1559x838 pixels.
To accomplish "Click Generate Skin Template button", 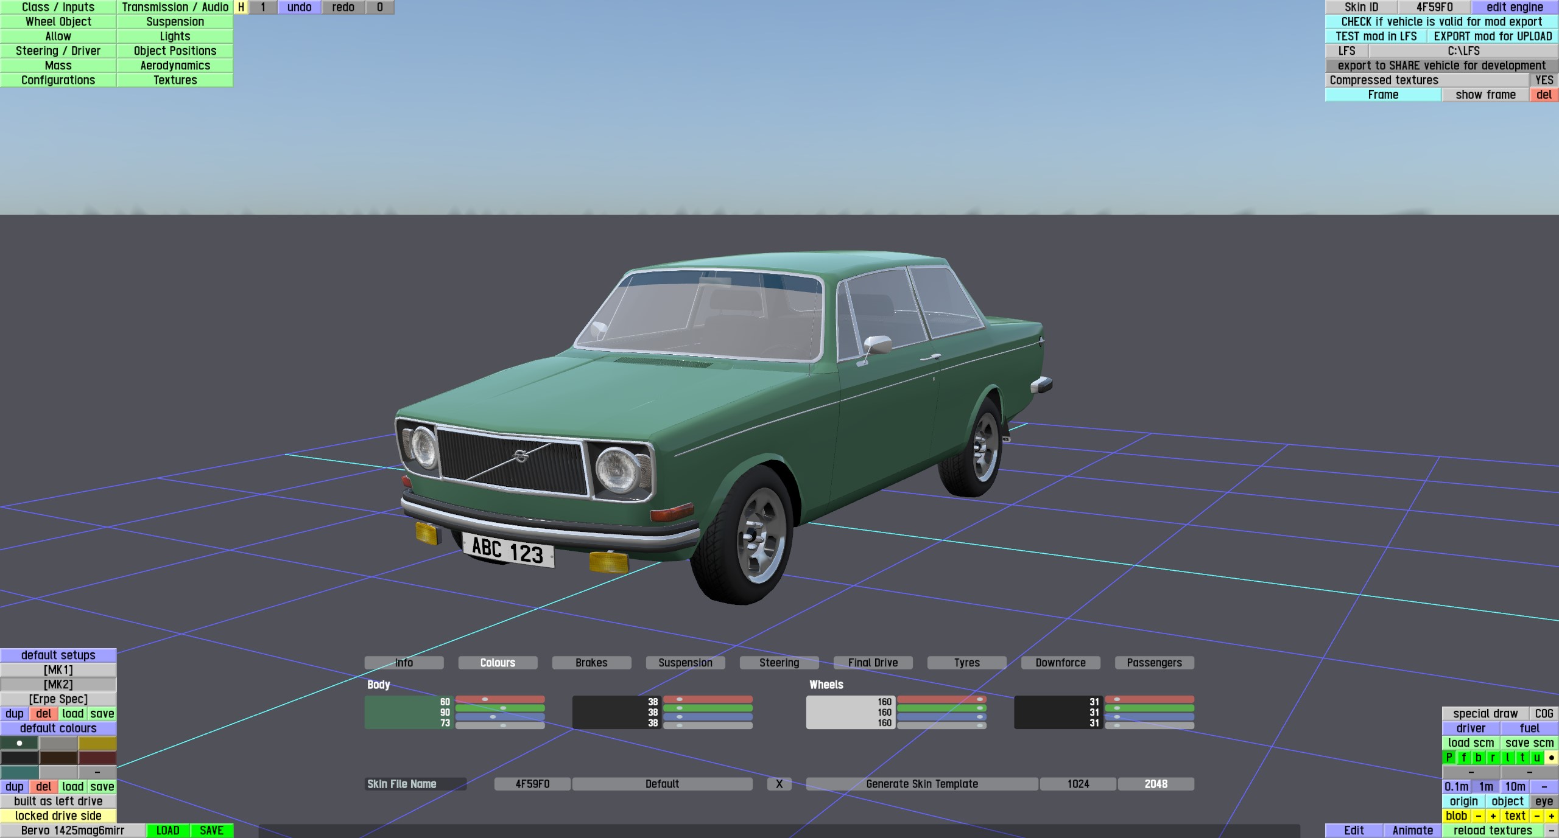I will pyautogui.click(x=922, y=784).
